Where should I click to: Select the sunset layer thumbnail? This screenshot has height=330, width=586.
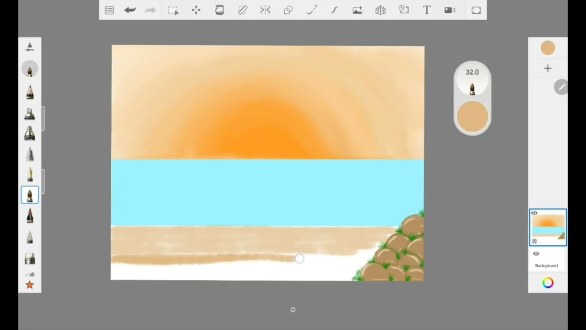pos(548,227)
